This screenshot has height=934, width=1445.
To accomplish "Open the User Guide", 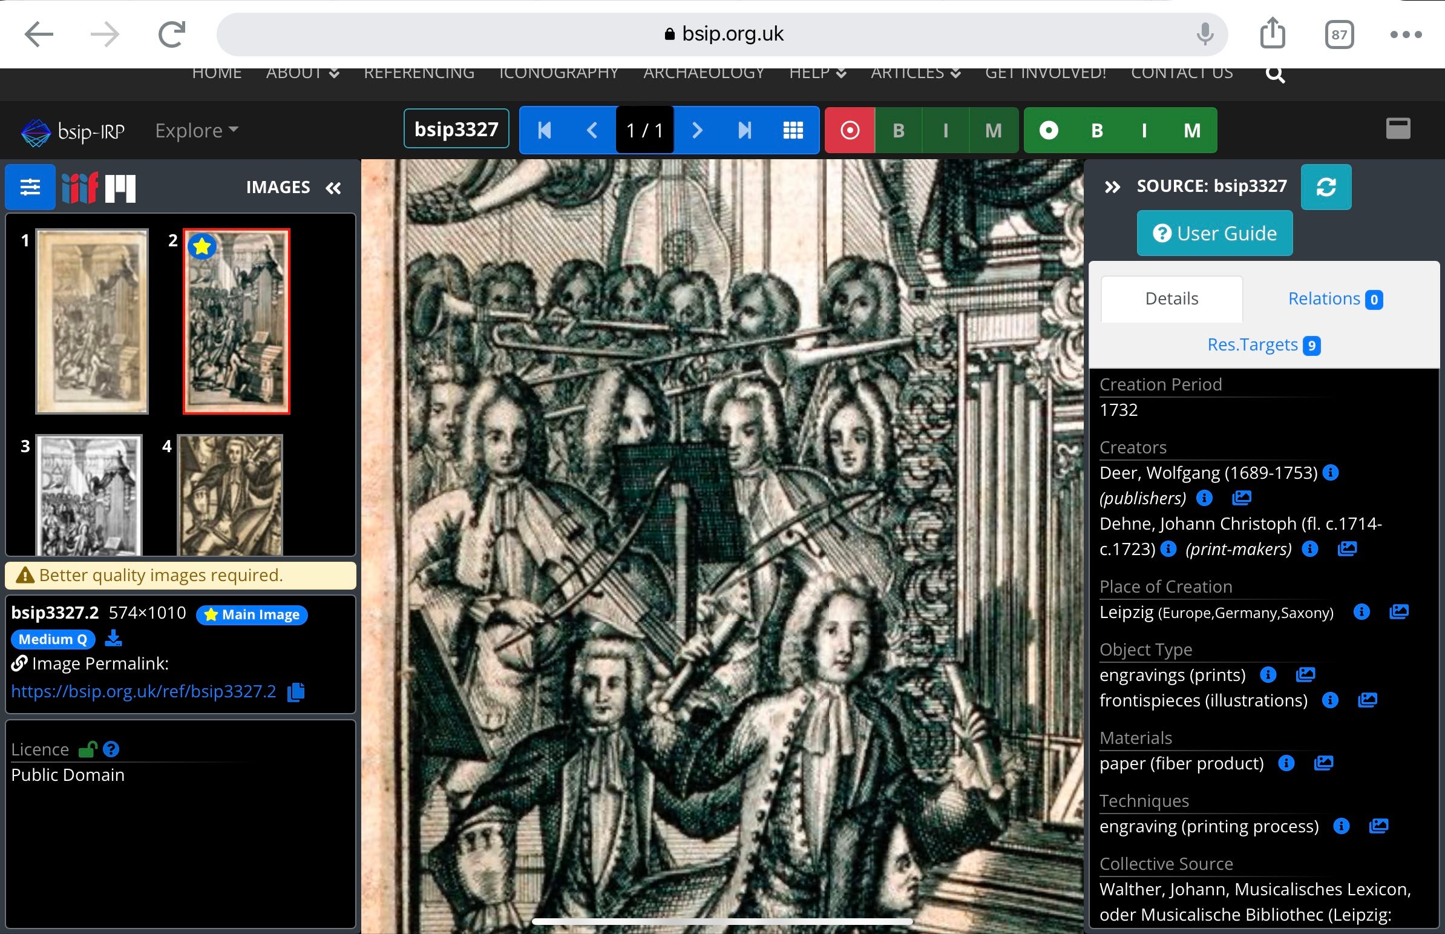I will (1214, 233).
